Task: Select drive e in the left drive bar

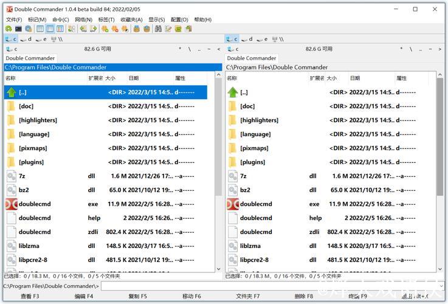Action: coord(41,39)
